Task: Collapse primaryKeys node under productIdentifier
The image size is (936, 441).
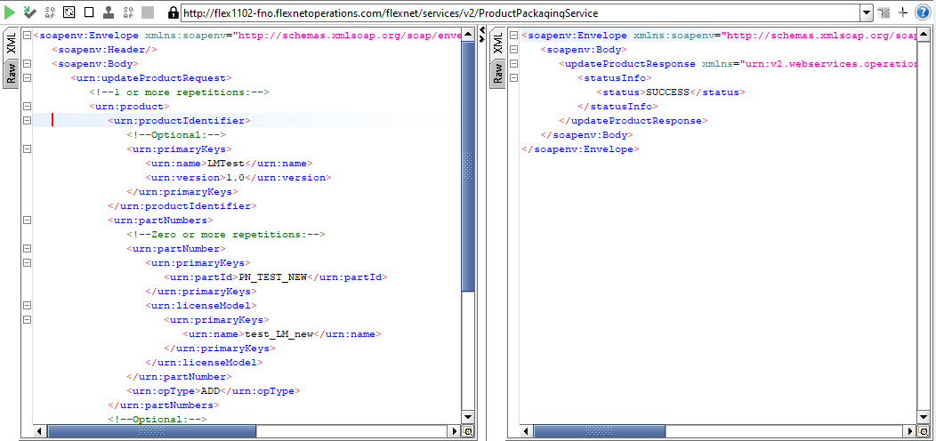Action: pos(27,149)
